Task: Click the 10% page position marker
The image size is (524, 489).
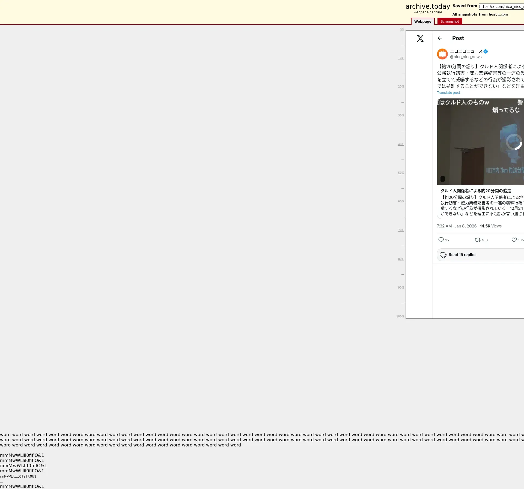Action: pyautogui.click(x=401, y=58)
